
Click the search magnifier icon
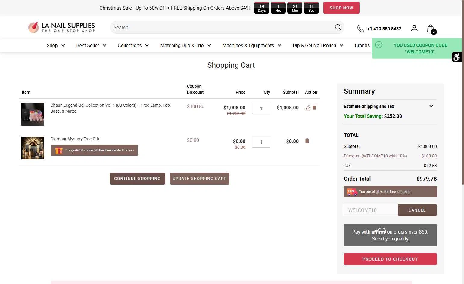pos(338,27)
